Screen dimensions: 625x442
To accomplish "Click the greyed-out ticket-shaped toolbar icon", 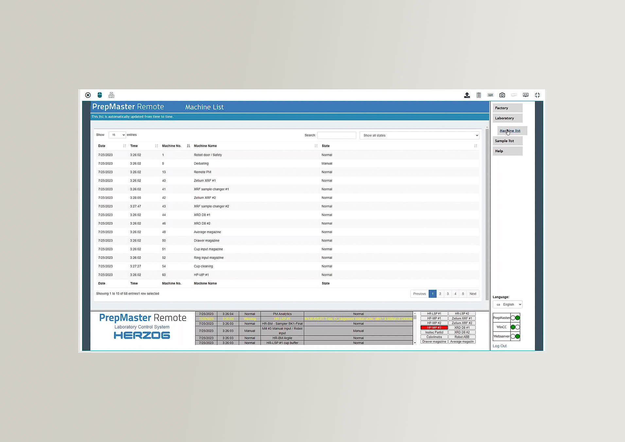I will 514,95.
